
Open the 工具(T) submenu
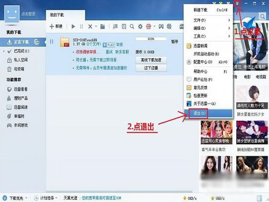coord(208,36)
